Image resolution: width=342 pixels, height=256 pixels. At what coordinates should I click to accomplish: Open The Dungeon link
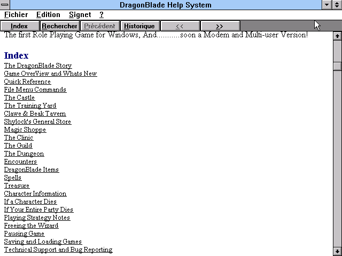tap(24, 154)
